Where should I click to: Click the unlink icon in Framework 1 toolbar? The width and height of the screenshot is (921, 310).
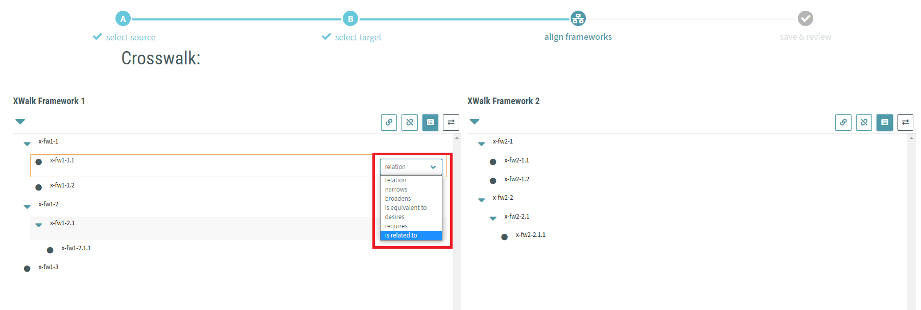pos(410,123)
